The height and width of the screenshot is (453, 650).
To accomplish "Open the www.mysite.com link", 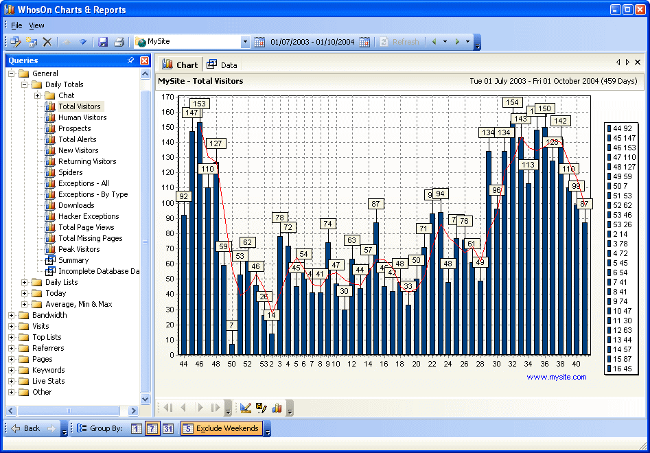I will pos(556,377).
